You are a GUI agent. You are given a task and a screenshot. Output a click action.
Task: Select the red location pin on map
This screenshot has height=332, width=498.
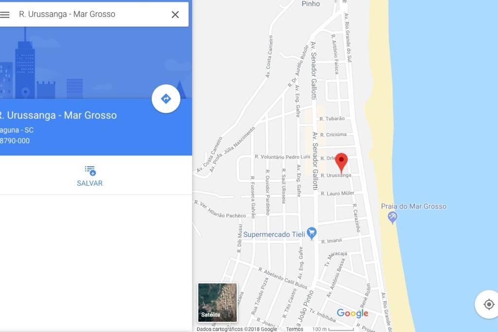point(341,163)
